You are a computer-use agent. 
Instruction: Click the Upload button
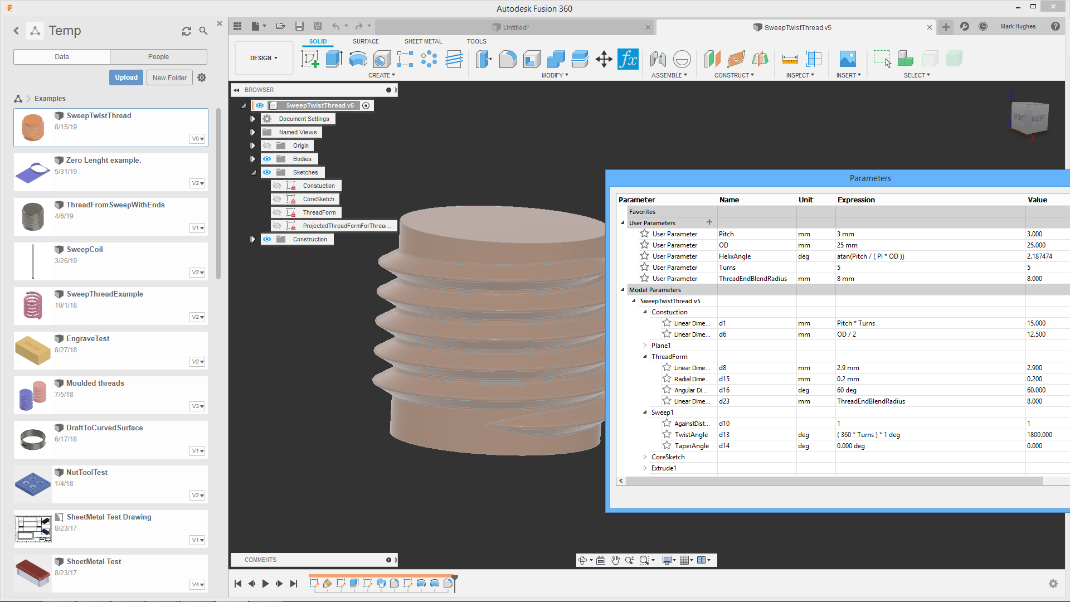coord(126,77)
